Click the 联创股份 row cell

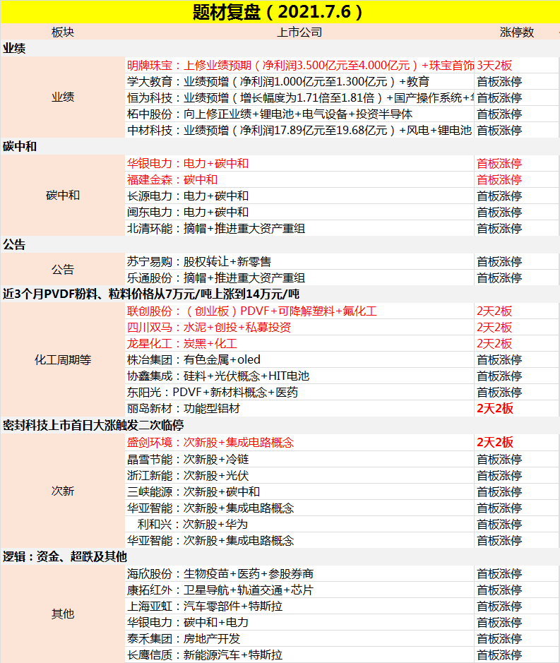point(299,311)
